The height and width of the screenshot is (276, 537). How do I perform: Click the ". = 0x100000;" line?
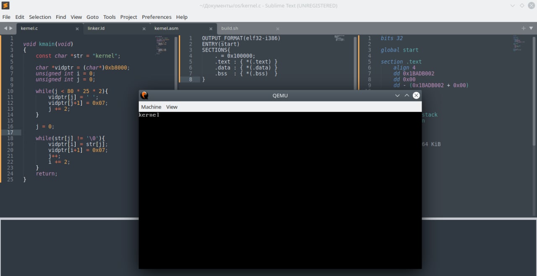(x=235, y=56)
